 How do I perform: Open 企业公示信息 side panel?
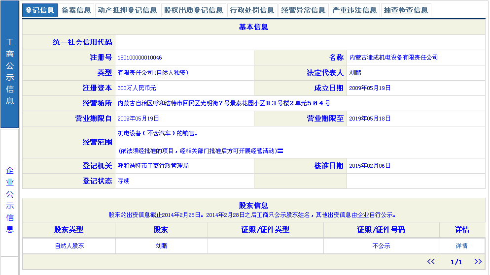tap(10, 199)
